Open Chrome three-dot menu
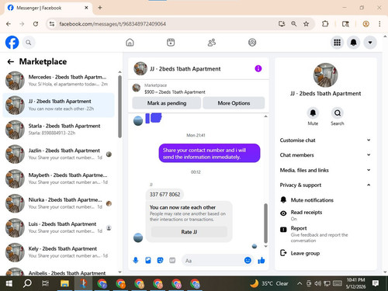The height and width of the screenshot is (291, 388). click(379, 24)
